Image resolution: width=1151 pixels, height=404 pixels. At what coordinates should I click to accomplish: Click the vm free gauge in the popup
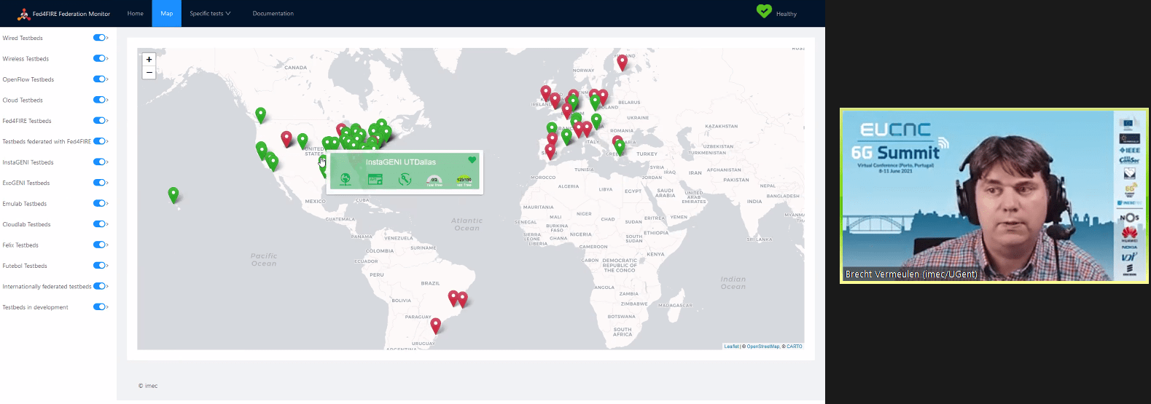click(464, 181)
